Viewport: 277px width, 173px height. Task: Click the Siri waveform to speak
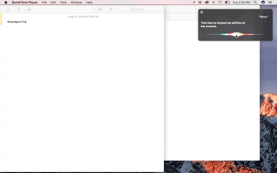coord(235,35)
